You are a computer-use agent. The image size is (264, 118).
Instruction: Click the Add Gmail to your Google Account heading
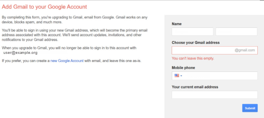click(x=44, y=7)
